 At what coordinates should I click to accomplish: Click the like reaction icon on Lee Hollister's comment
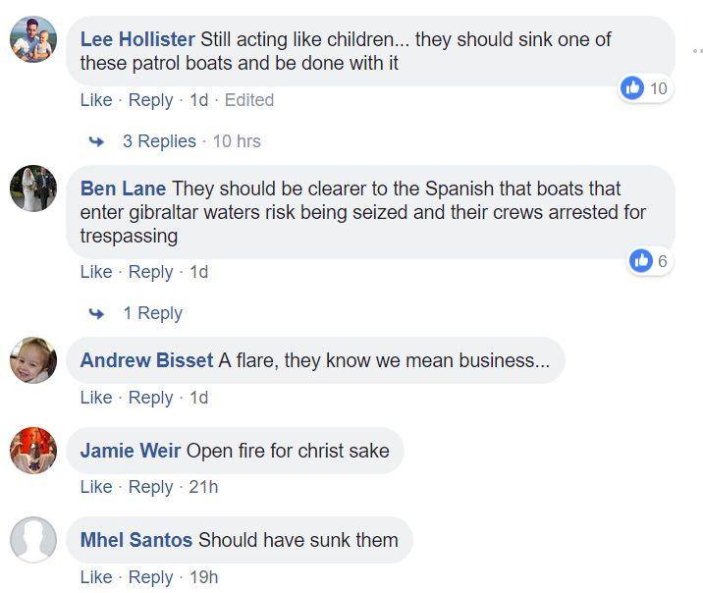633,88
